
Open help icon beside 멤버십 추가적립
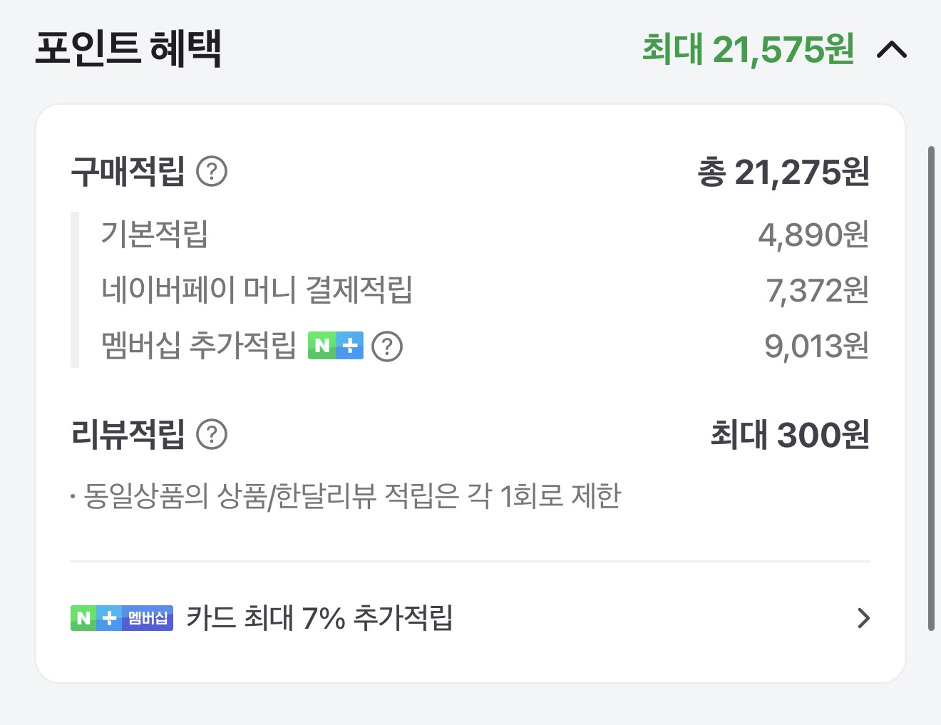(x=387, y=346)
